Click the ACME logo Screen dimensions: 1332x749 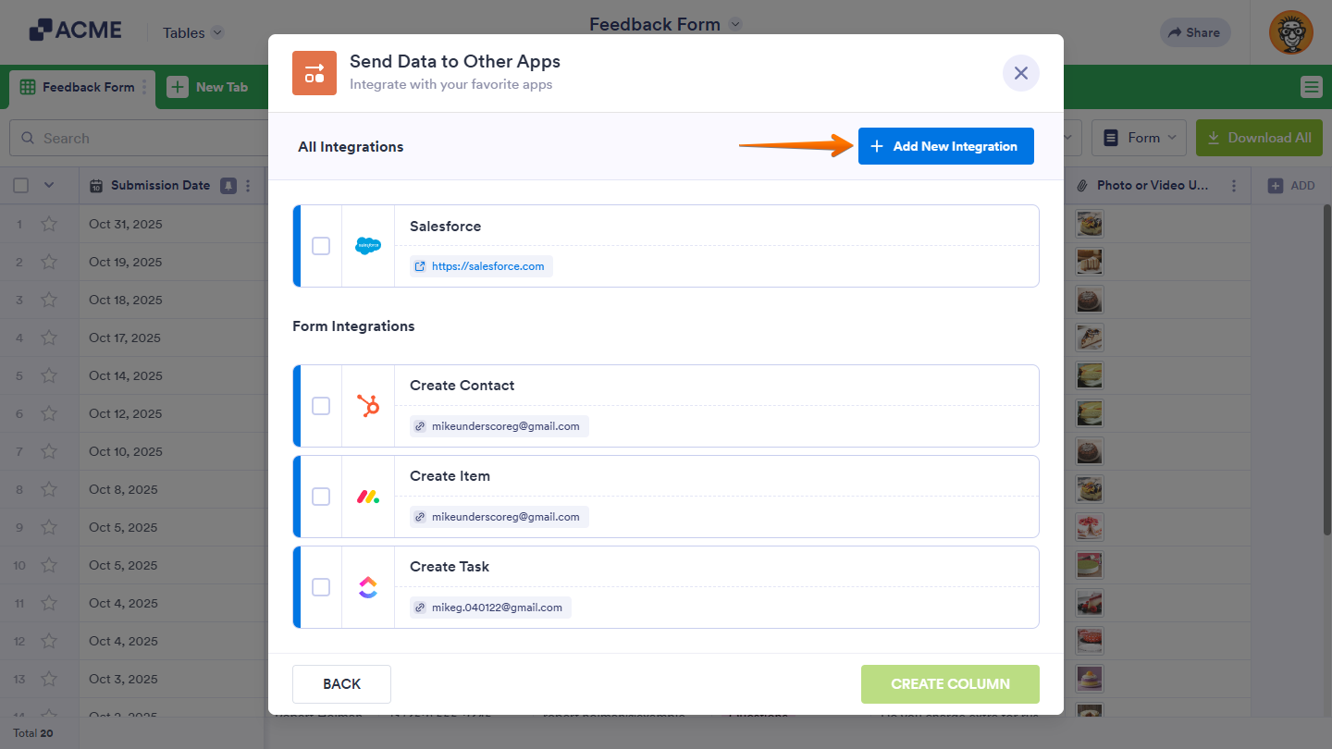(76, 29)
